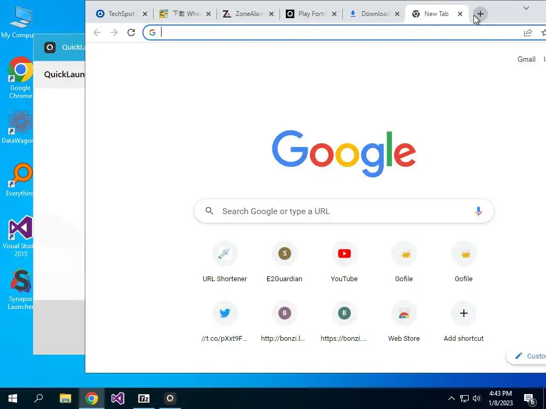Click the Customize Chrome pencil button
The width and height of the screenshot is (546, 409).
(x=527, y=356)
